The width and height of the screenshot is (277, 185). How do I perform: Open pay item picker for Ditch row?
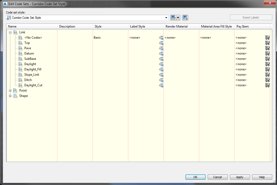tap(267, 80)
